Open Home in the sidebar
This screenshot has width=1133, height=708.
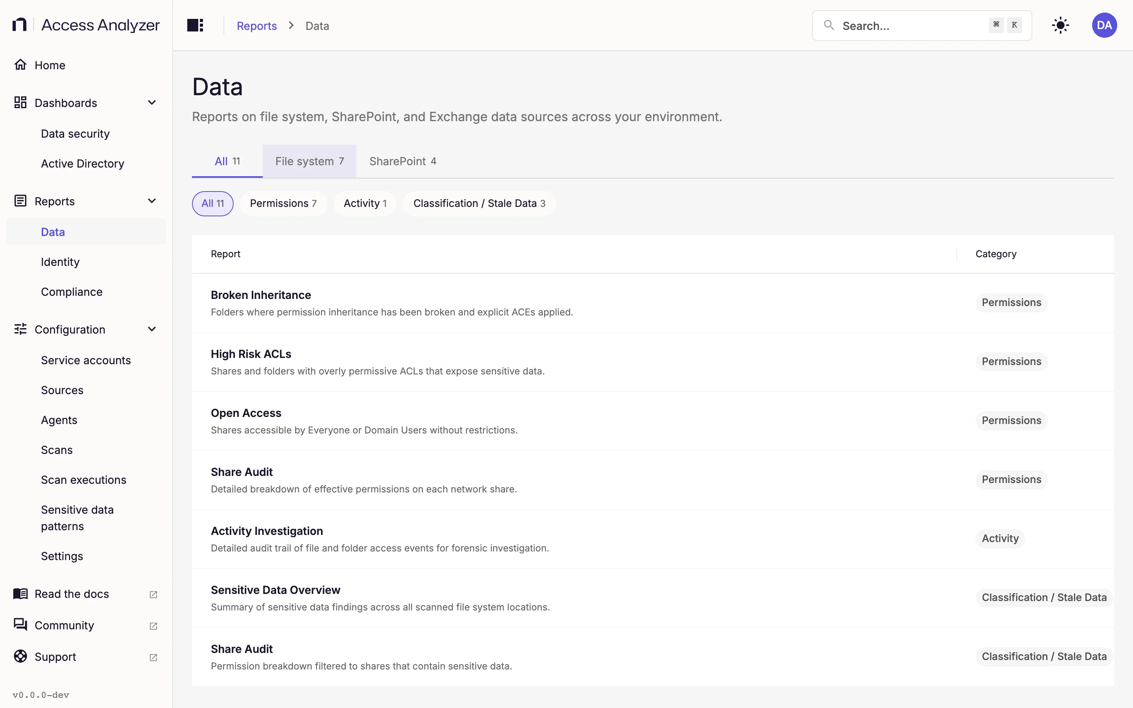coord(86,65)
